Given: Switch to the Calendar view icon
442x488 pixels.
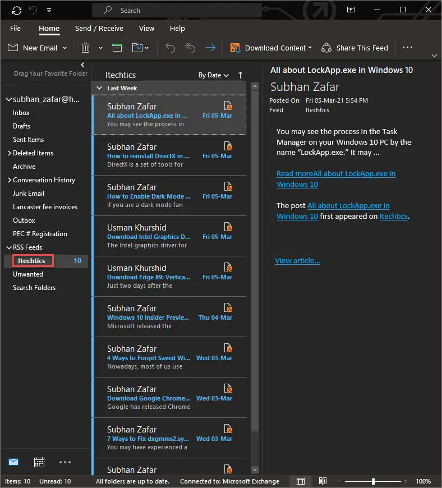Looking at the screenshot, I should 39,462.
